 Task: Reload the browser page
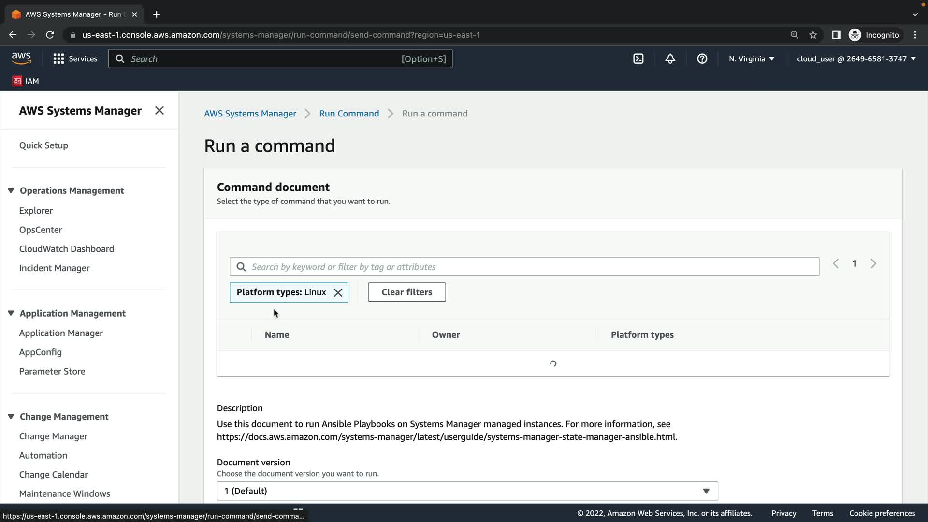(x=50, y=35)
